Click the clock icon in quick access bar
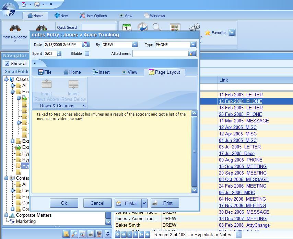Screen dimensions: 293x239 [37, 4]
